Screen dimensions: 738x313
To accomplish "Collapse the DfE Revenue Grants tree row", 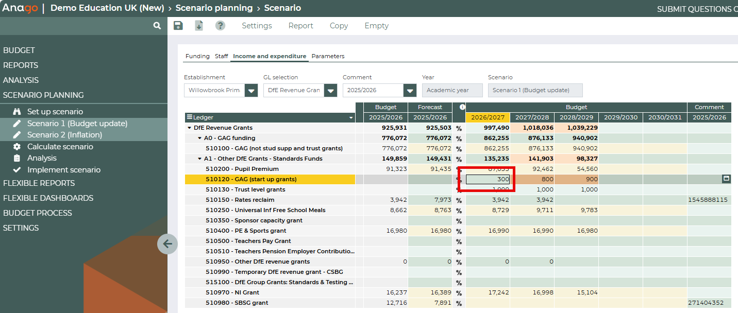I will tap(190, 128).
